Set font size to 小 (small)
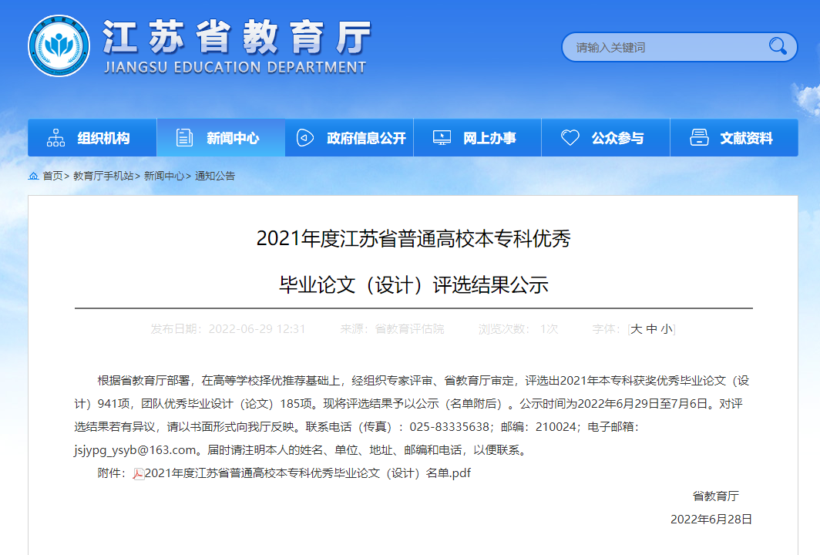Viewport: 820px width, 555px height. point(667,329)
